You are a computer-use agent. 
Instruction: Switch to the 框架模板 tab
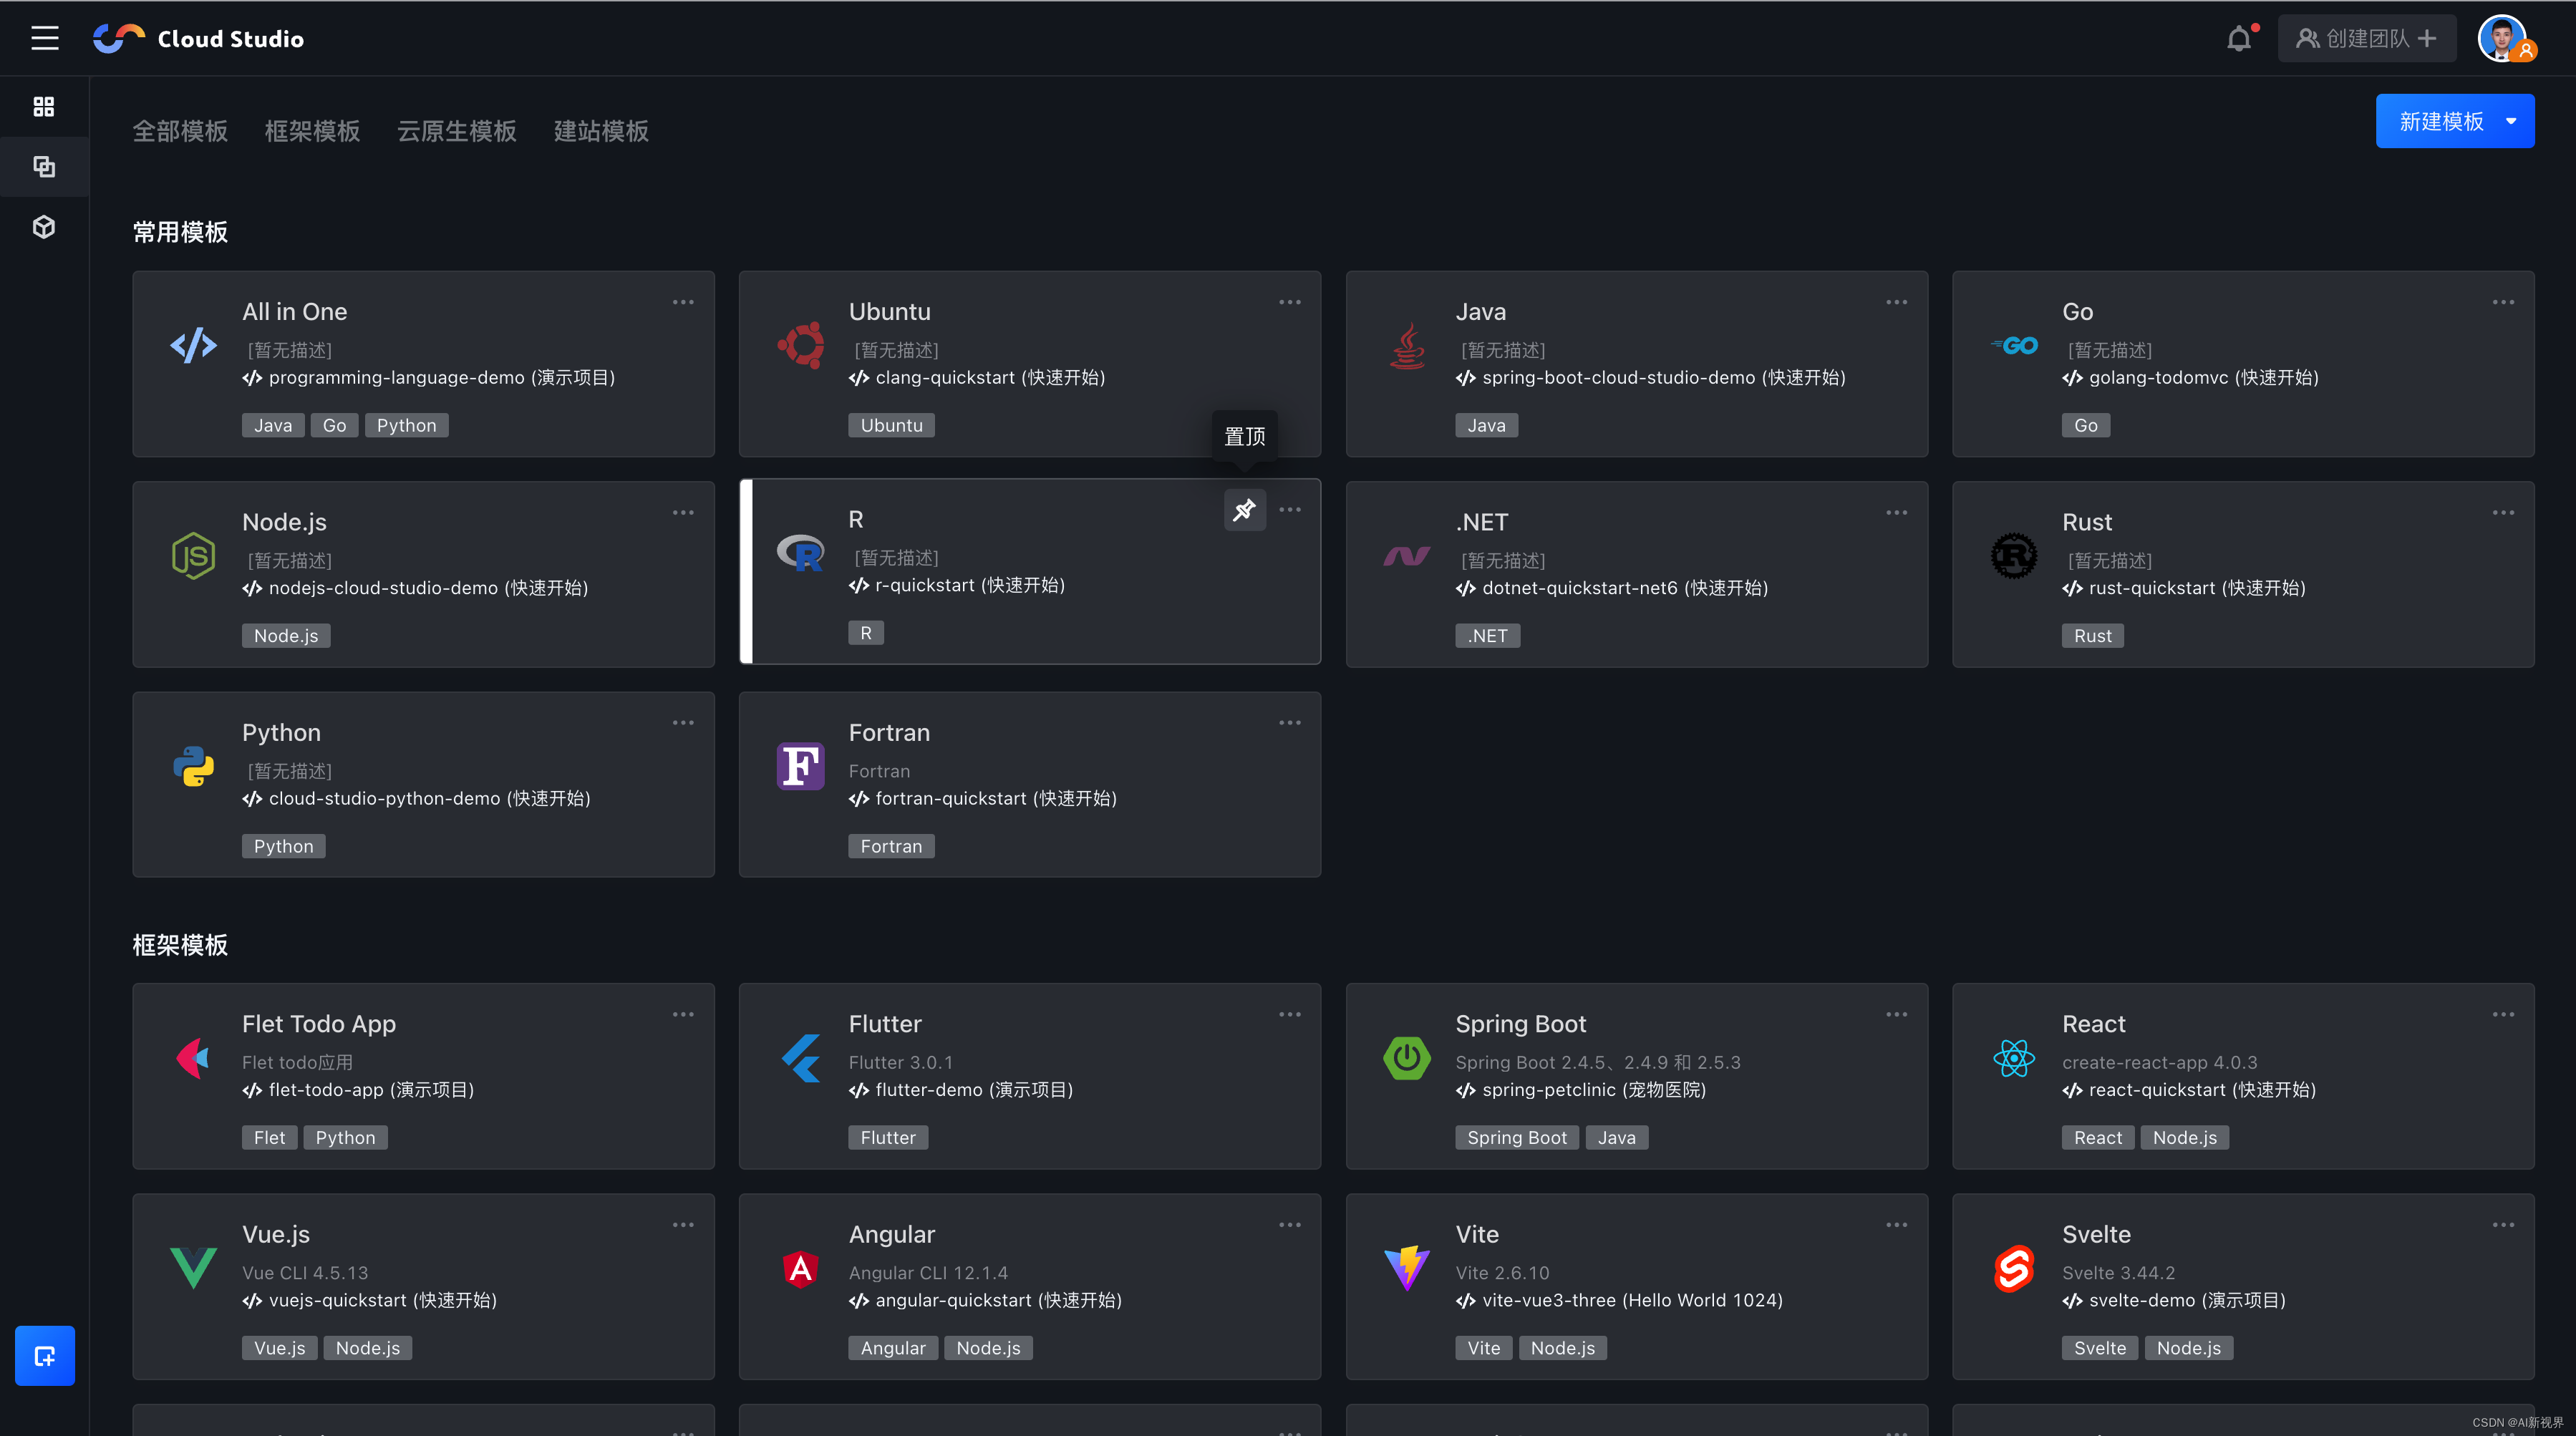[312, 131]
